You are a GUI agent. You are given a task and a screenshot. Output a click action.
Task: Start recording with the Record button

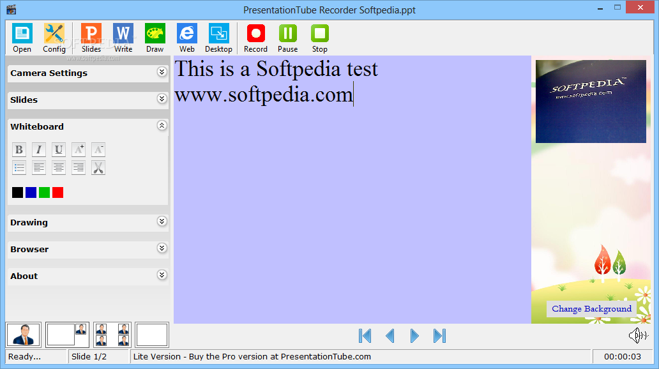[x=255, y=38]
